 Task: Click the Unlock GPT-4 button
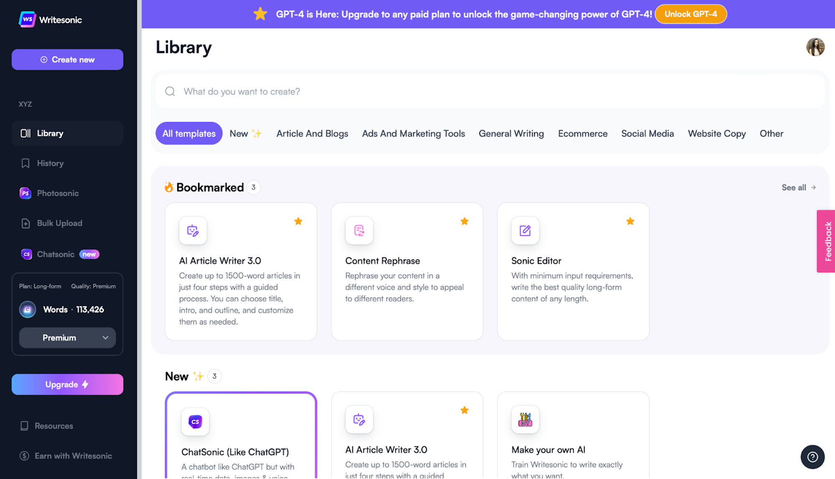click(691, 14)
